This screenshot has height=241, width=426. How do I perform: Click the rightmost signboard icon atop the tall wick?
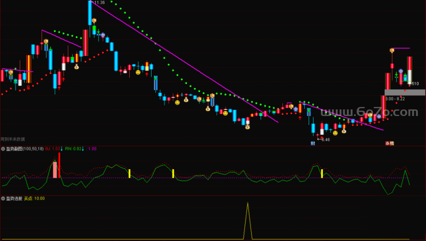point(392,50)
